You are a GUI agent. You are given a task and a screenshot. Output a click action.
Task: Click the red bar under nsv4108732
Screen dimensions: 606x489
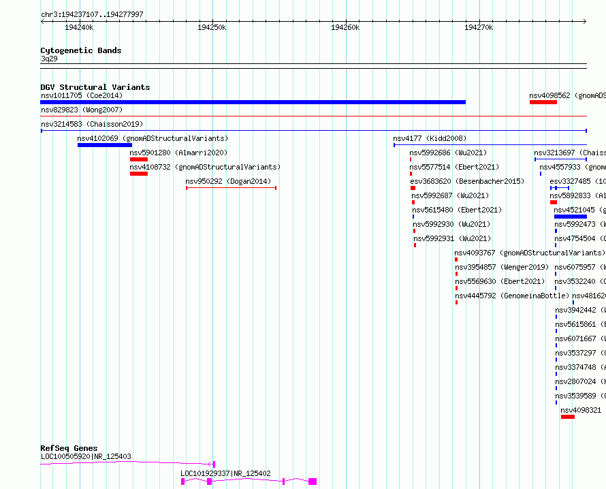pyautogui.click(x=139, y=174)
